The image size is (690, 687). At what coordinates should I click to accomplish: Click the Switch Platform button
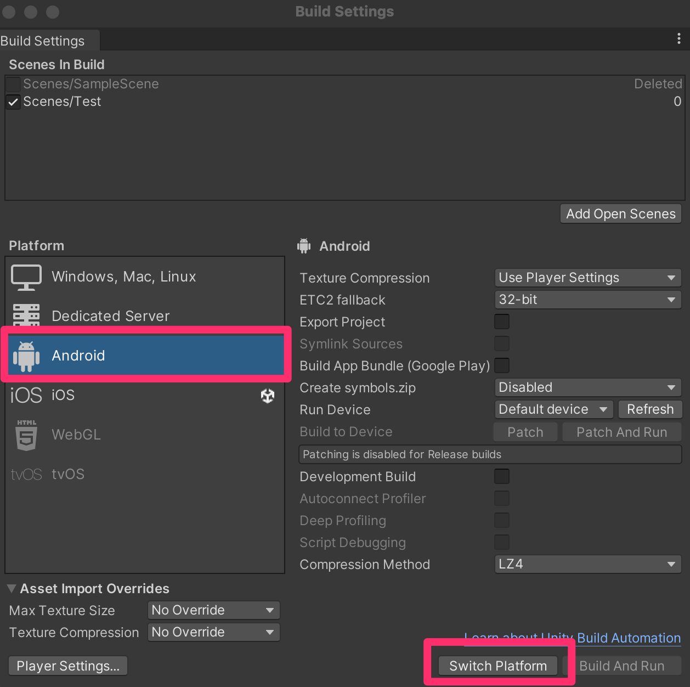click(x=498, y=666)
